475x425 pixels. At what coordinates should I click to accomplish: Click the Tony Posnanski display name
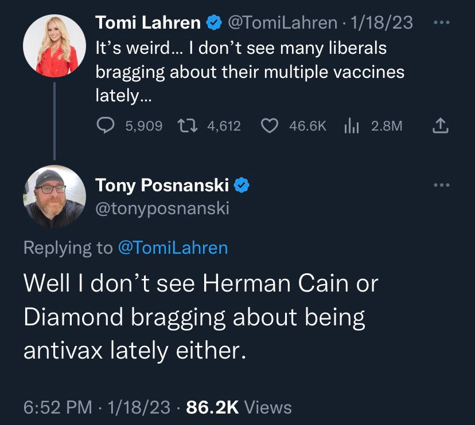click(162, 185)
